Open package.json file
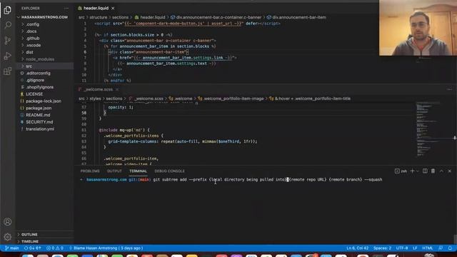Viewport: 457px width, 257px height. point(44,108)
